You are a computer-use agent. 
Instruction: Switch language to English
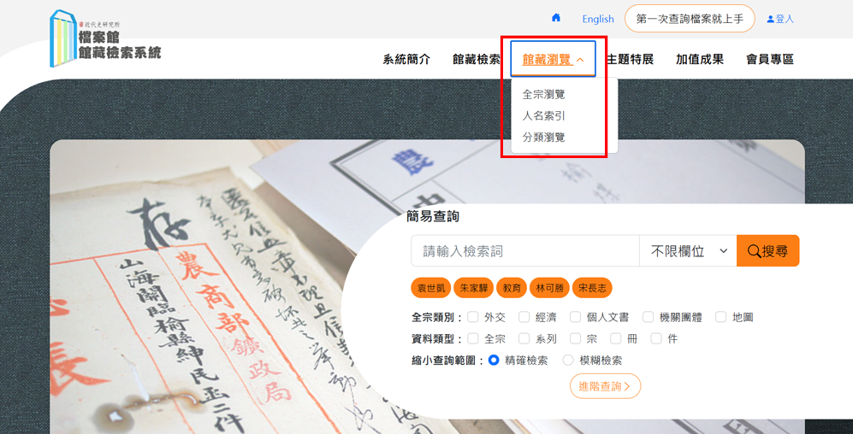point(598,19)
